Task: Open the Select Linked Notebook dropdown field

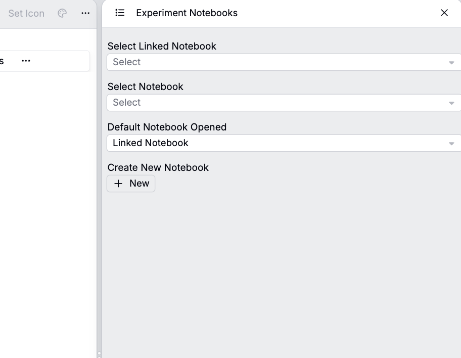Action: (x=278, y=62)
